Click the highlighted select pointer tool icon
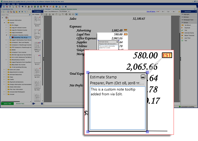Image resolution: width=198 pixels, height=141 pixels. pos(77,14)
